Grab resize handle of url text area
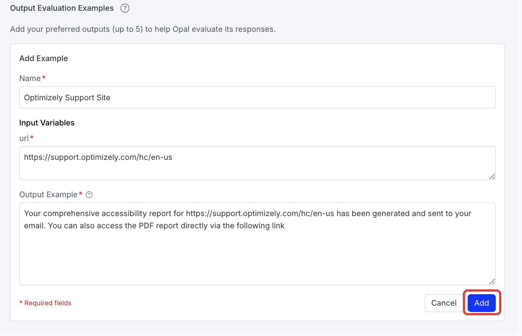 point(492,177)
